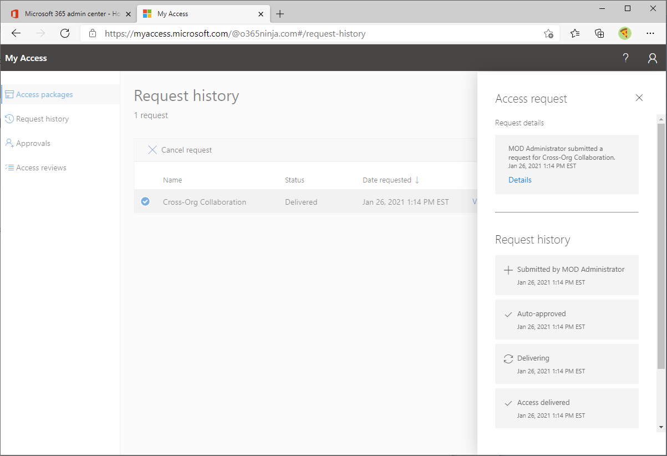Toggle favorite status for this page
This screenshot has height=456, width=667.
pos(548,34)
